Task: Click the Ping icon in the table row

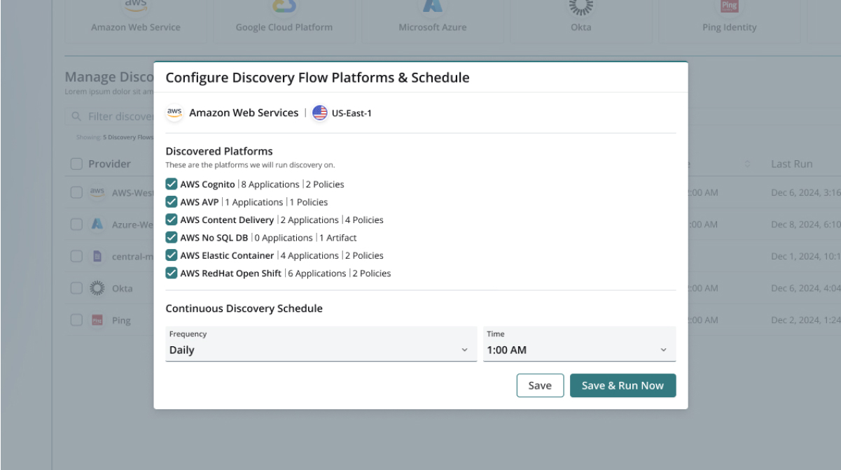Action: click(x=98, y=320)
